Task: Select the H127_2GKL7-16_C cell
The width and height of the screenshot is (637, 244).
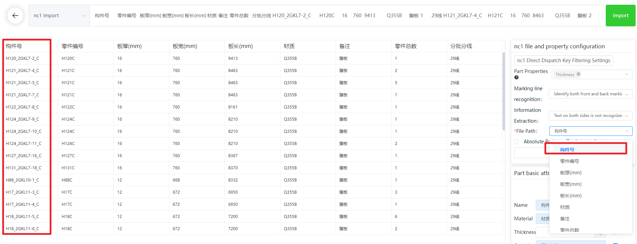Action: click(x=30, y=156)
